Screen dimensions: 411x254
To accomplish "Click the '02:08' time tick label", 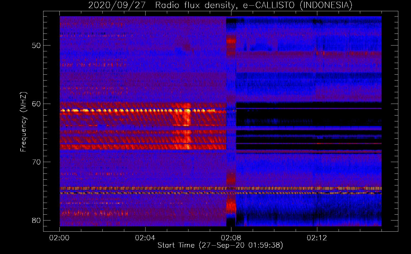I will pos(231,238).
